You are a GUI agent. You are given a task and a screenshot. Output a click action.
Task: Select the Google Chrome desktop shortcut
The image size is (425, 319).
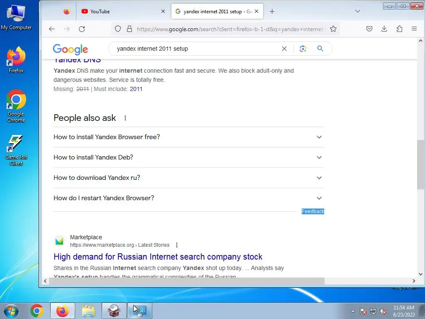pyautogui.click(x=16, y=106)
